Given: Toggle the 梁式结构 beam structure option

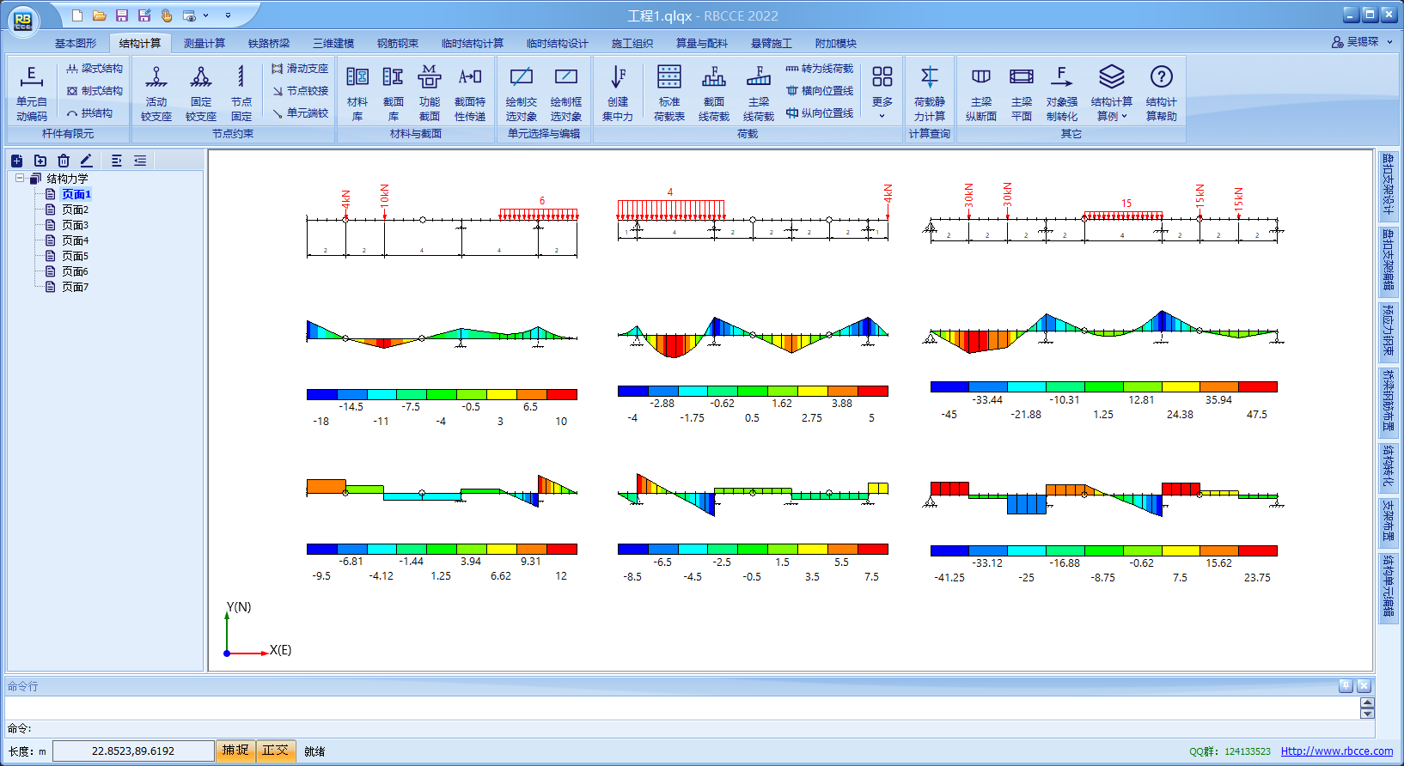Looking at the screenshot, I should [x=95, y=69].
